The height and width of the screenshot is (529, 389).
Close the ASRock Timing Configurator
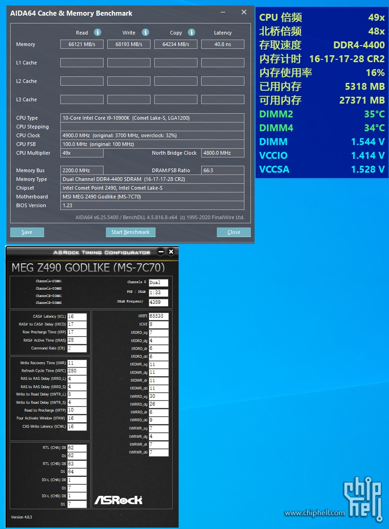pyautogui.click(x=171, y=252)
